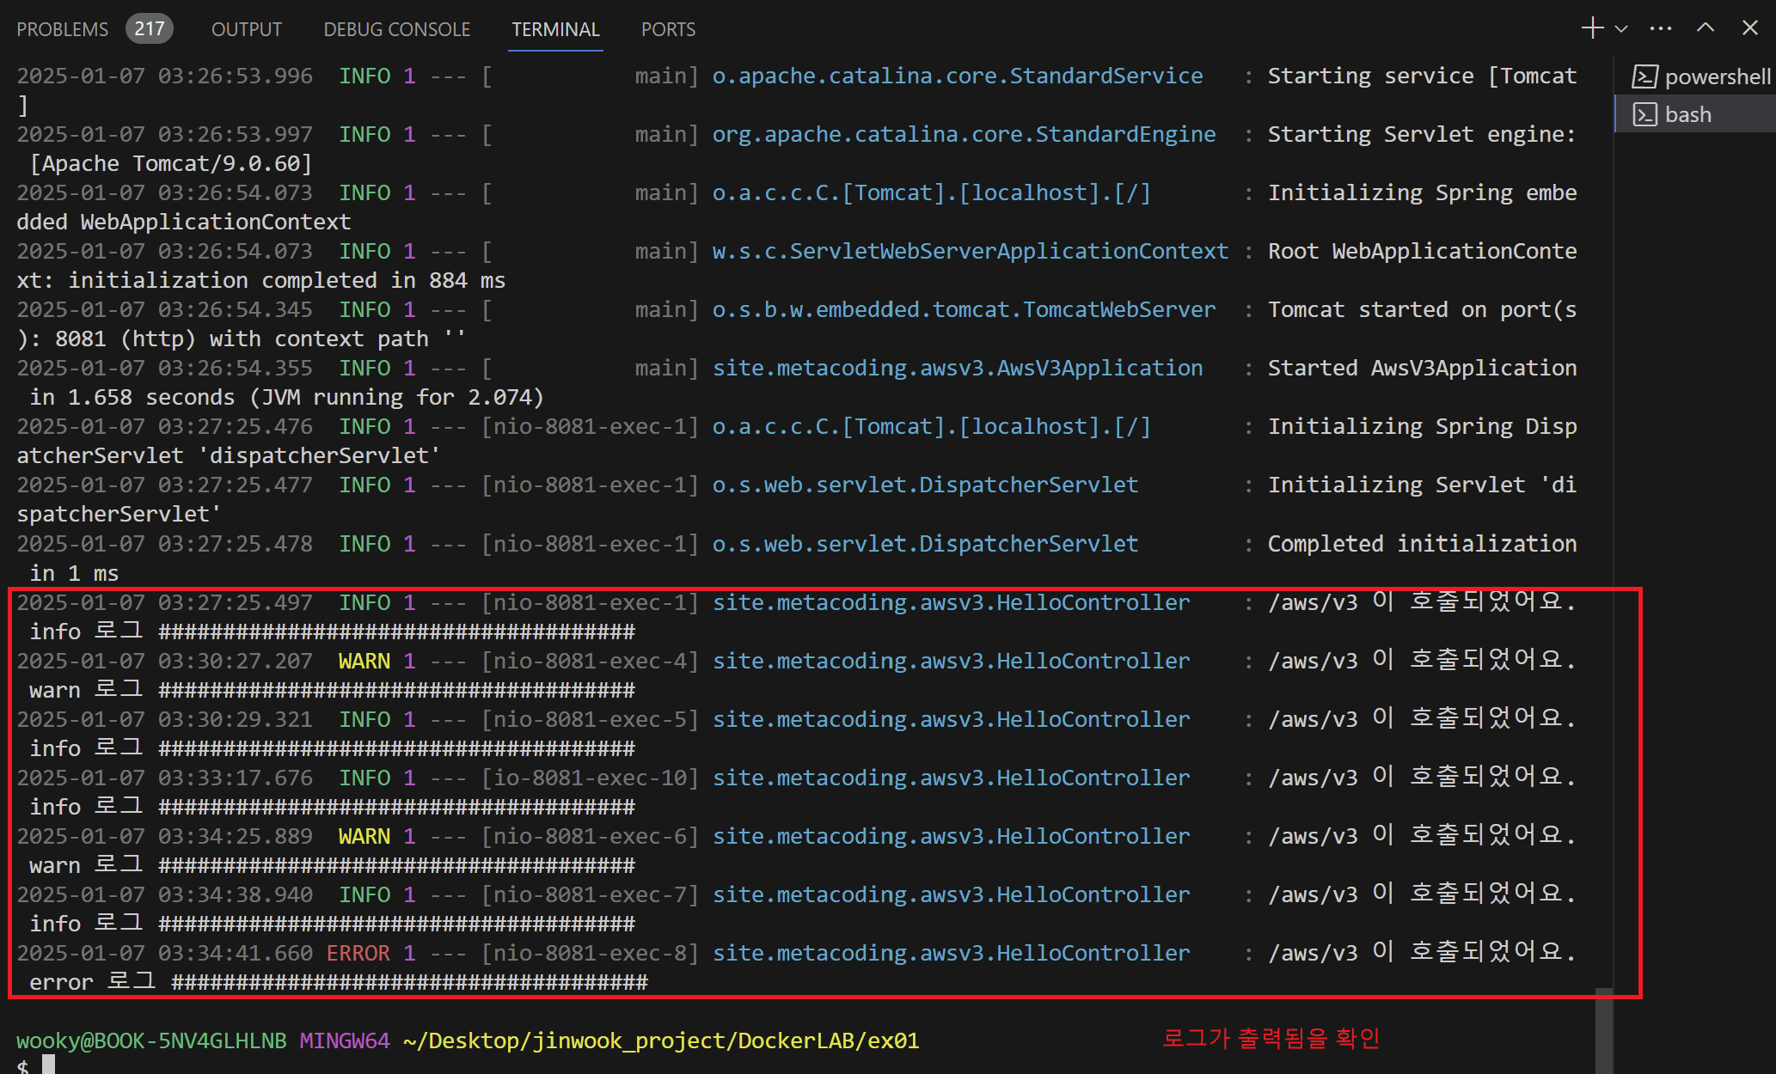Viewport: 1776px width, 1074px height.
Task: Select the bash terminal entry
Action: point(1687,114)
